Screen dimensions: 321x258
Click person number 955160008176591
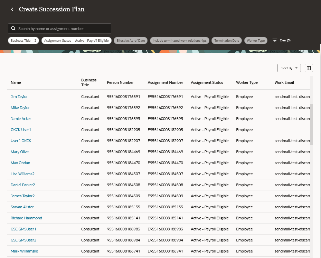tap(123, 97)
